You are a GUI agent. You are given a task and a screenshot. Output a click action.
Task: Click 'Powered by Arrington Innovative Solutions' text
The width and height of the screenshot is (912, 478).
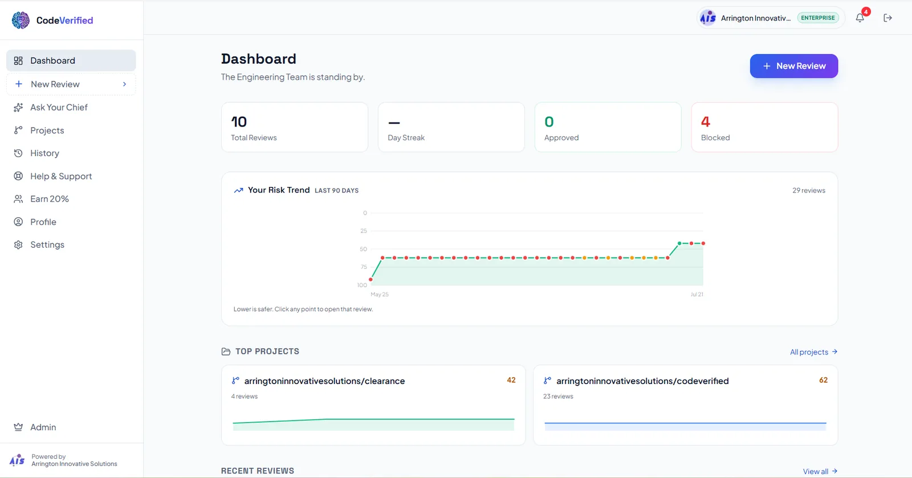click(74, 460)
